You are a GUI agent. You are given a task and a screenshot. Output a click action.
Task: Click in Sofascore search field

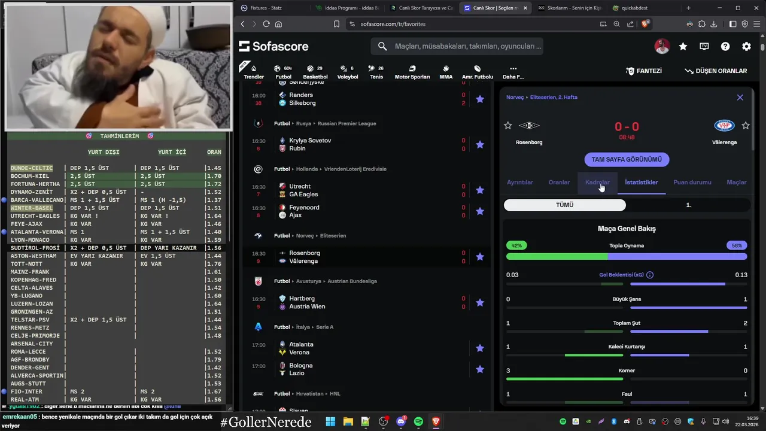point(457,46)
